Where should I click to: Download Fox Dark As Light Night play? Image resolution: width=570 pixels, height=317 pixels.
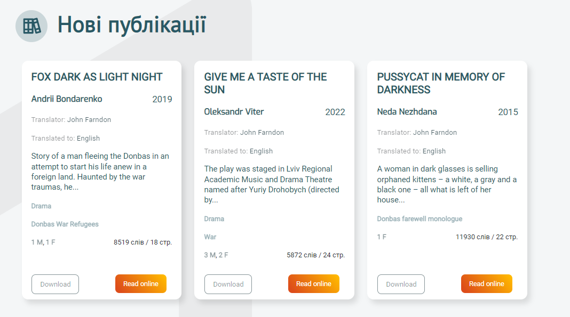click(56, 284)
